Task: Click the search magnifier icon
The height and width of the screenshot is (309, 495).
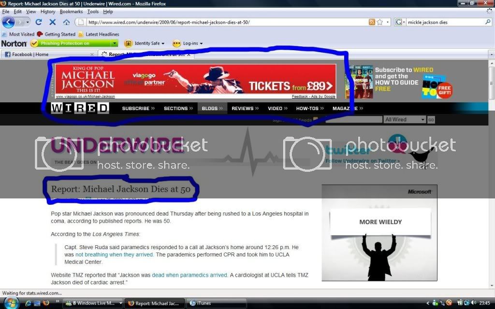Action: coord(488,22)
